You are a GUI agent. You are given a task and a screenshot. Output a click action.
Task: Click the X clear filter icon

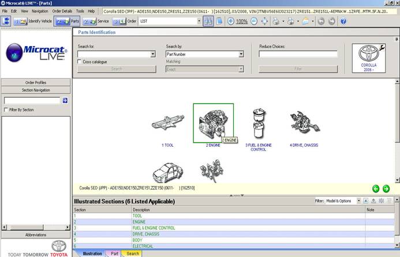[365, 201]
